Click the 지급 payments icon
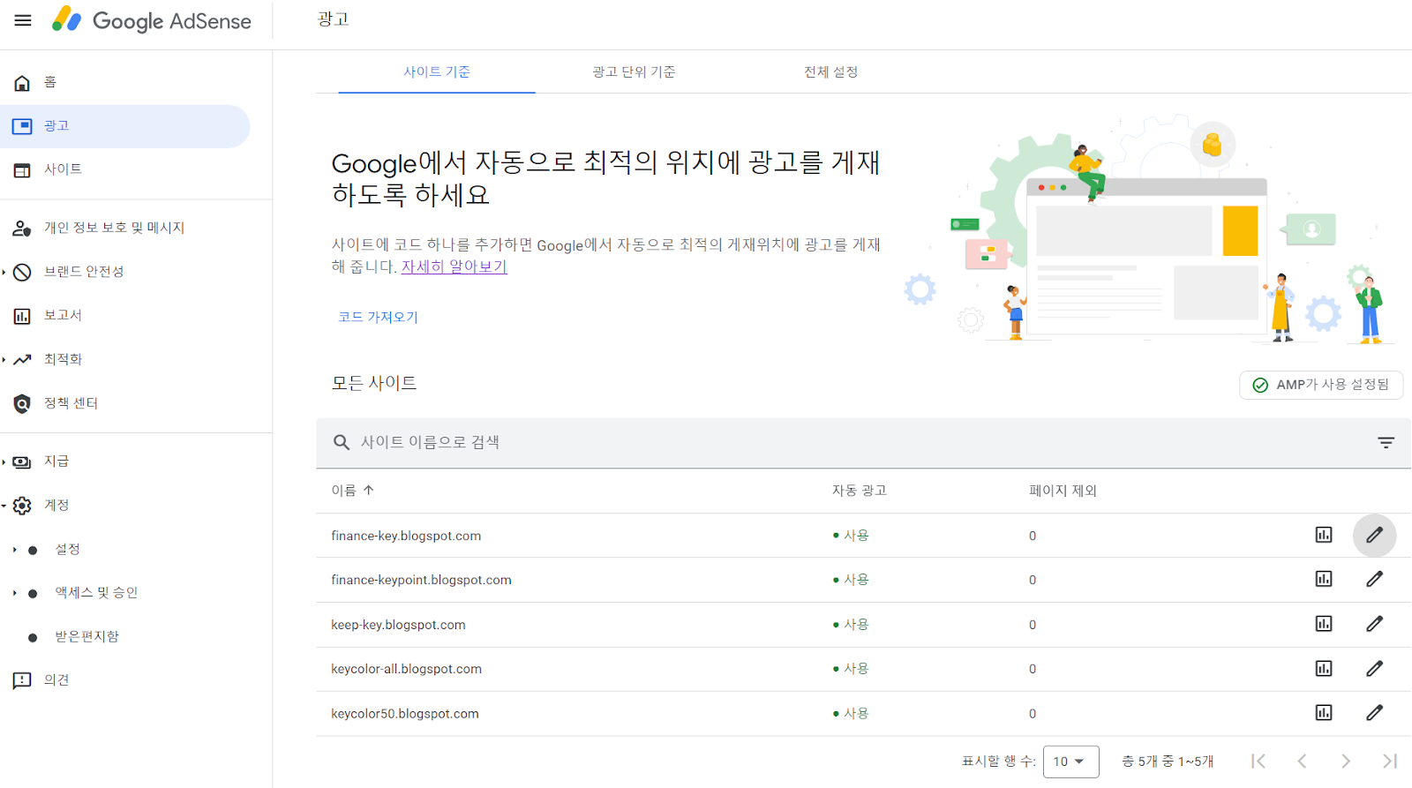The height and width of the screenshot is (788, 1412). click(x=22, y=462)
